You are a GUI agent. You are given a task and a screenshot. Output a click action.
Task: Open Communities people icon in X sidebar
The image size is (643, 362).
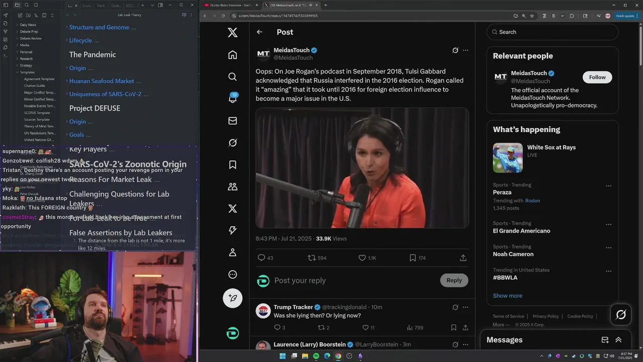(x=232, y=187)
